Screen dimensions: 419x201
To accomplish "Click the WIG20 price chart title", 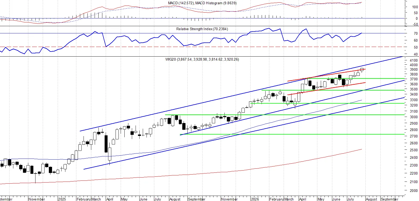I will click(x=202, y=60).
